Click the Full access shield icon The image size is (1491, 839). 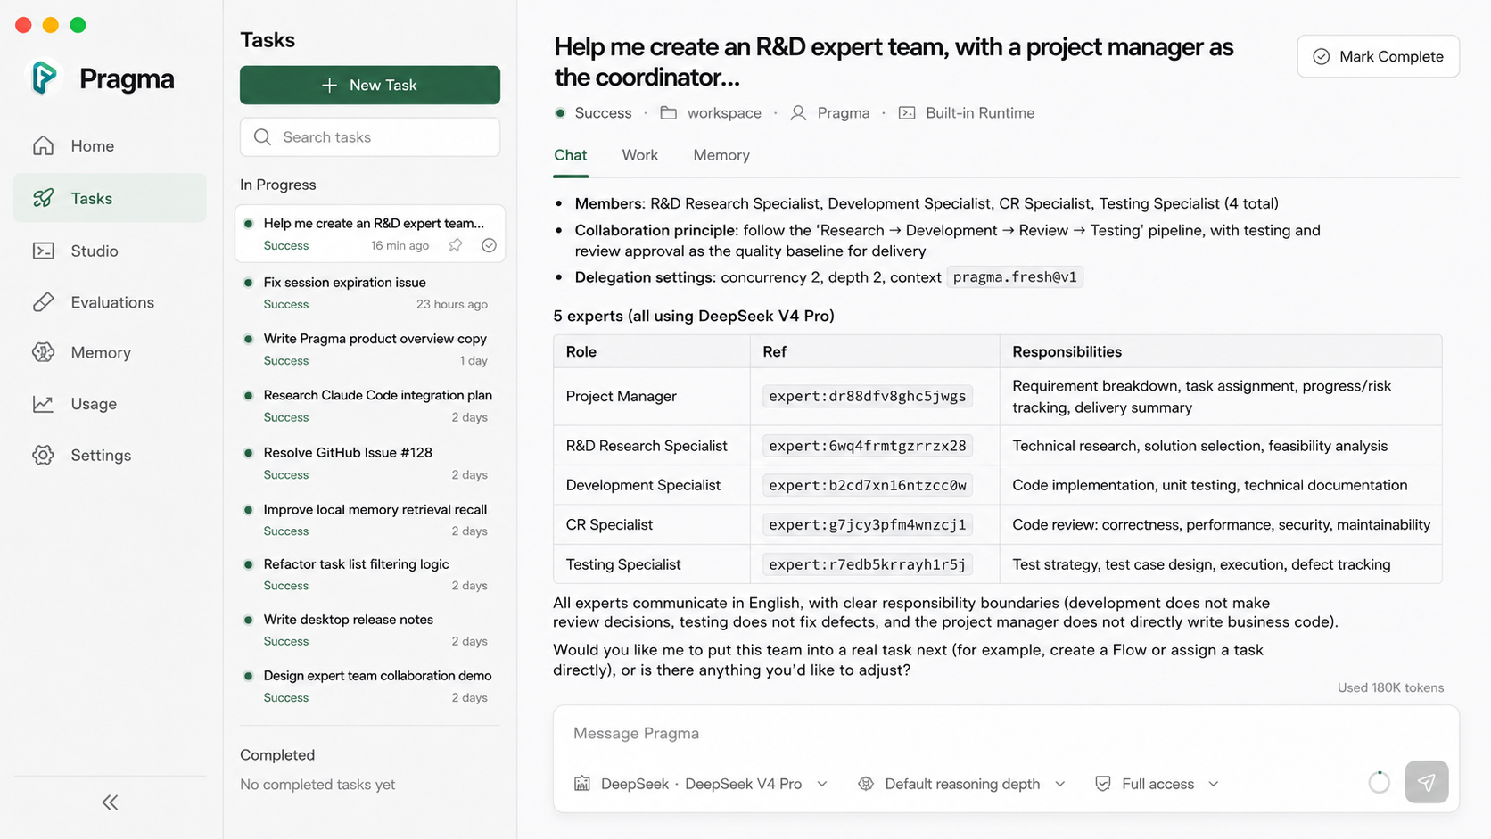(x=1103, y=784)
